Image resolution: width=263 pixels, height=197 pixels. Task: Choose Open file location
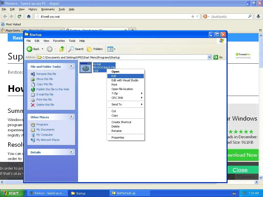(125, 89)
